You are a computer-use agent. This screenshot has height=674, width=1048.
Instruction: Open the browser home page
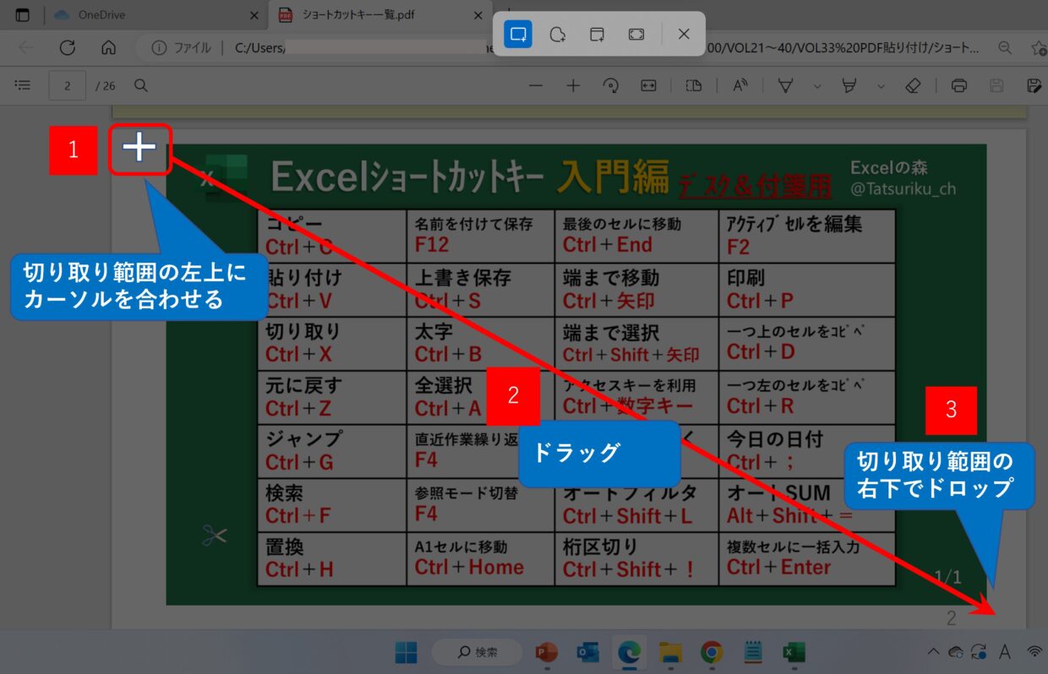[108, 48]
